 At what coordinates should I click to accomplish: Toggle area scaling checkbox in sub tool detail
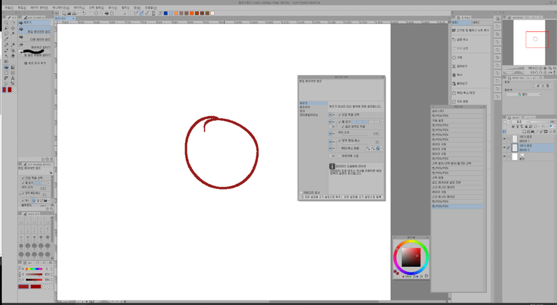(x=339, y=140)
